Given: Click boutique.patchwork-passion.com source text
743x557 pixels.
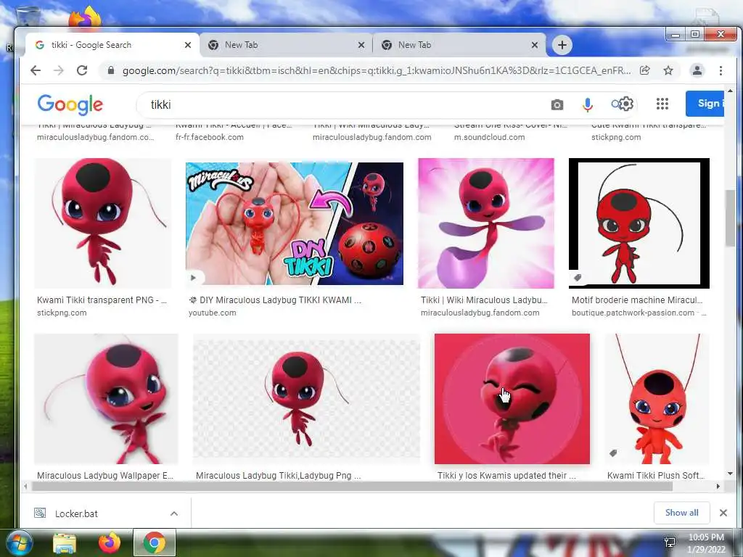Looking at the screenshot, I should 633,313.
